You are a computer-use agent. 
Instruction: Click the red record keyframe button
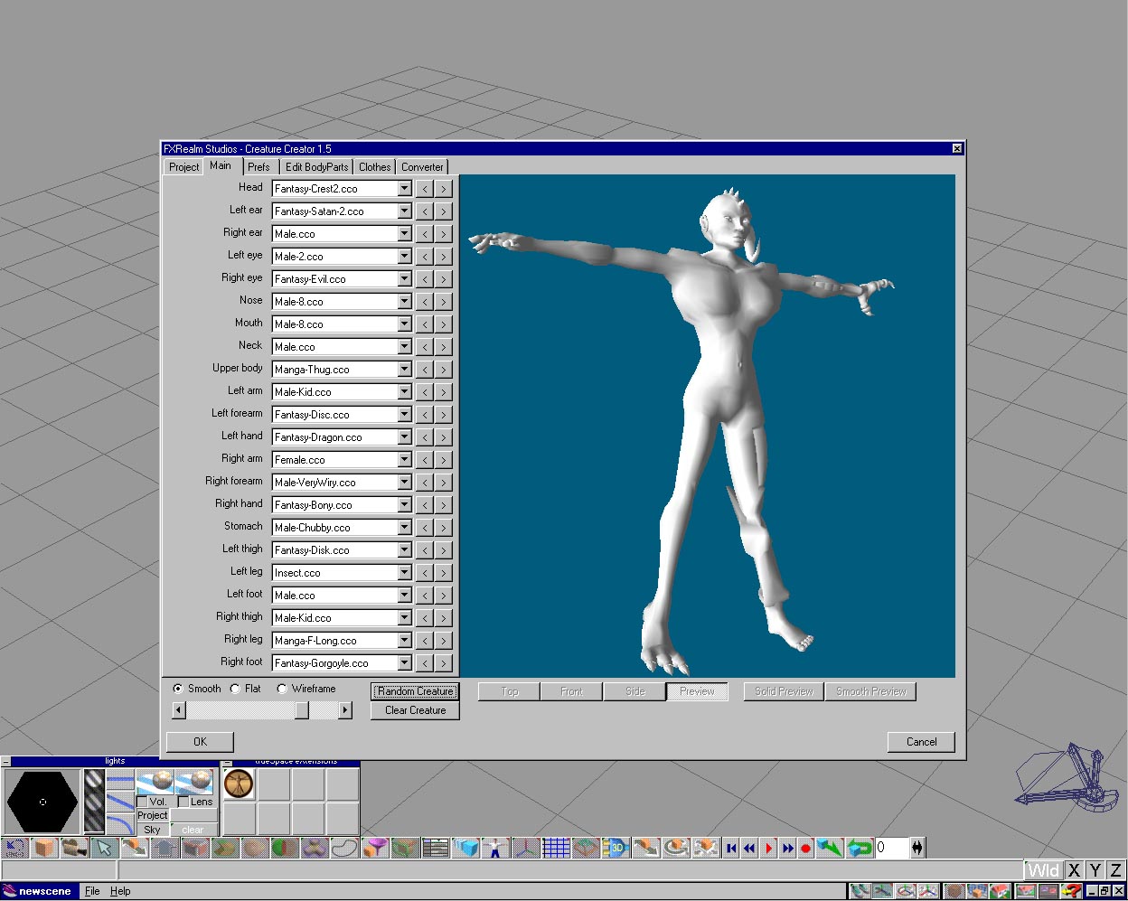point(805,848)
